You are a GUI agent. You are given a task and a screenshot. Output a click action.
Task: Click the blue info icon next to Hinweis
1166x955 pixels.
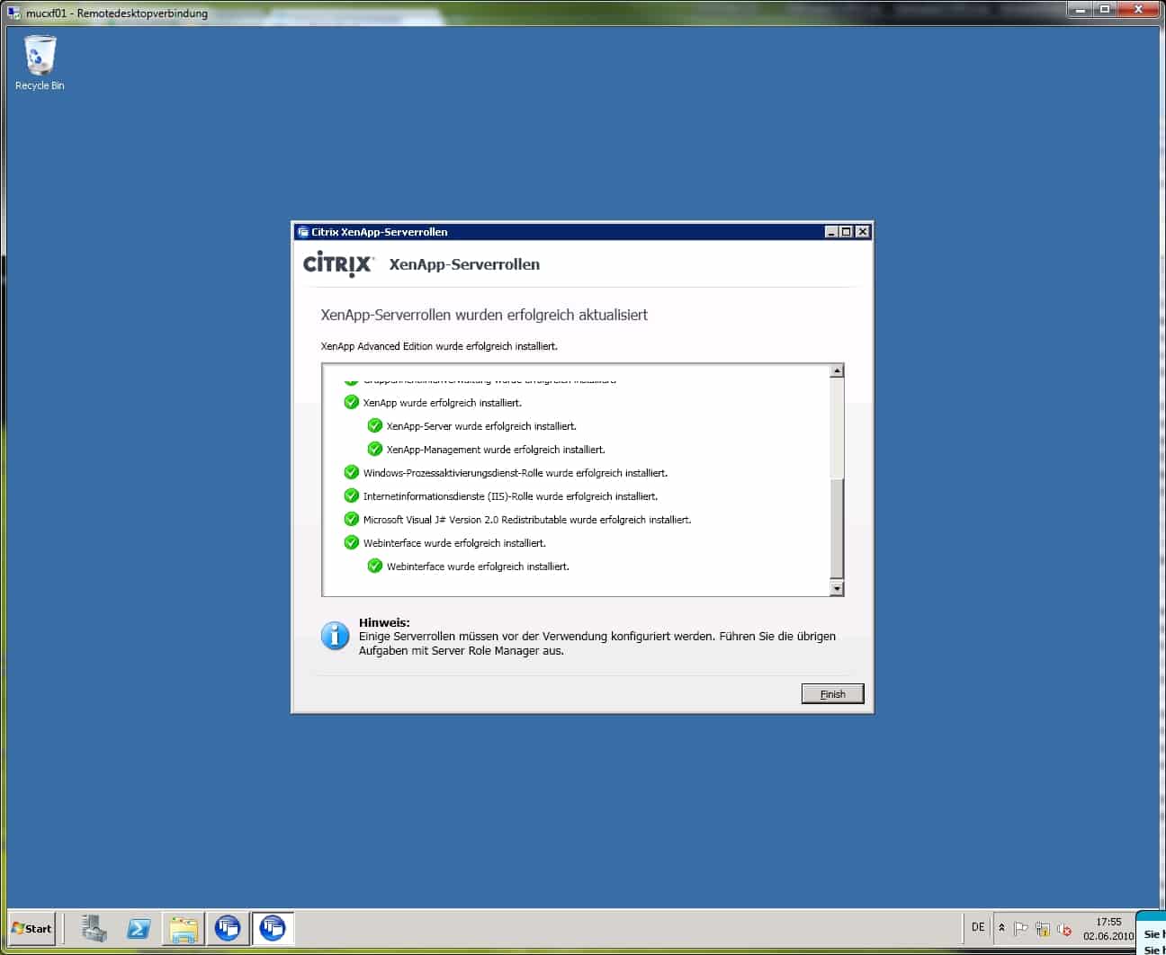(335, 635)
